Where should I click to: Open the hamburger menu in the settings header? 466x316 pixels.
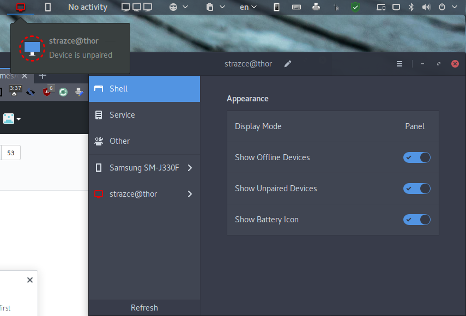point(400,64)
